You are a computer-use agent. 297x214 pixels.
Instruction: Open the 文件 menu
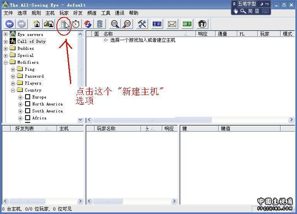(x=9, y=13)
